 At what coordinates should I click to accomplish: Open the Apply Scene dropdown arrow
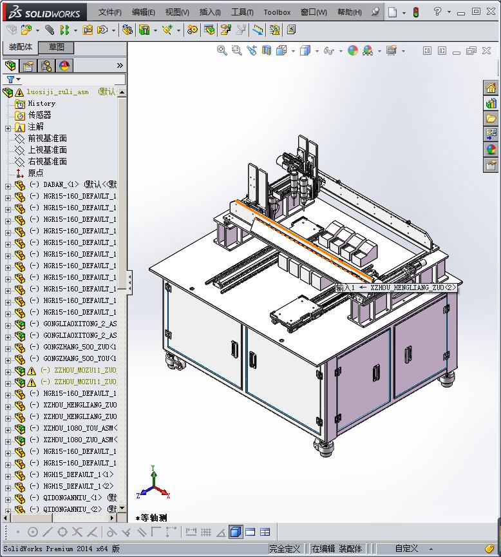point(379,51)
